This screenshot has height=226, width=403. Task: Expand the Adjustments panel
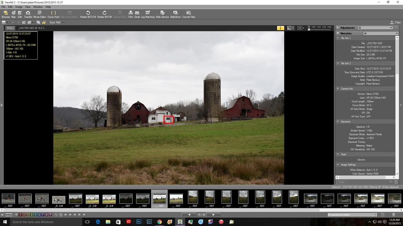pyautogui.click(x=338, y=28)
